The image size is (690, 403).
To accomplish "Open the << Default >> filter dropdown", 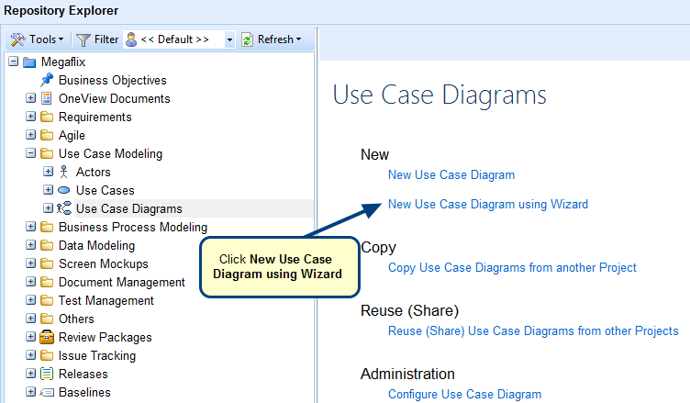I will (x=229, y=39).
